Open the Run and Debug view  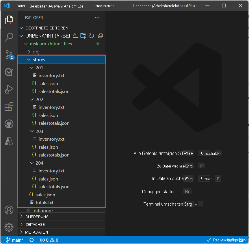click(9, 89)
